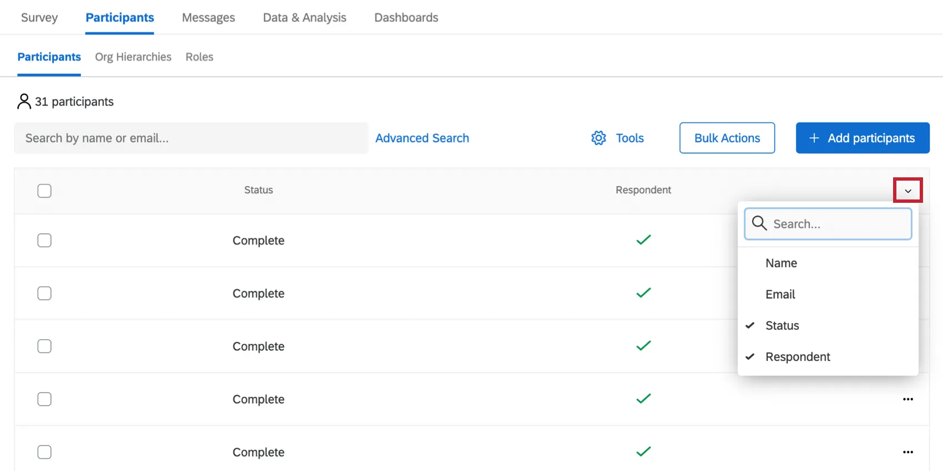The height and width of the screenshot is (471, 943).
Task: Click the green checkmark in first row
Action: tap(643, 240)
